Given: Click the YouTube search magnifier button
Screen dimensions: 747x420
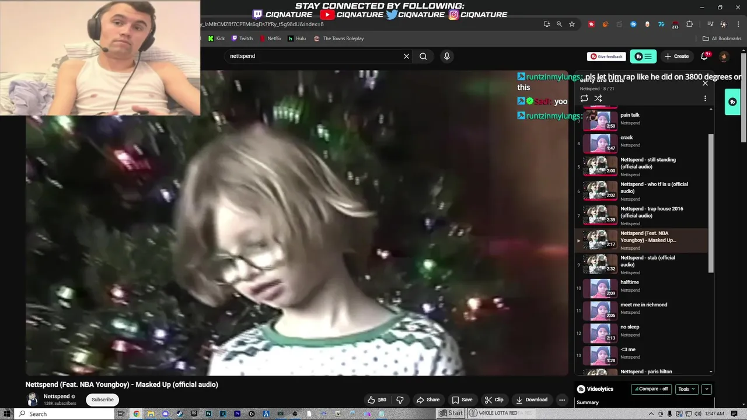Looking at the screenshot, I should coord(423,56).
